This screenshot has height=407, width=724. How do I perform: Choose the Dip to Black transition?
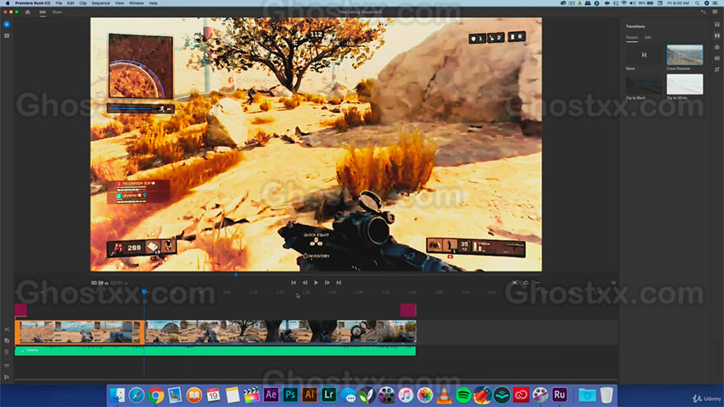(x=644, y=85)
